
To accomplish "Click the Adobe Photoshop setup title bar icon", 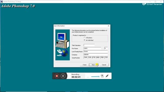I will (x=2, y=2).
